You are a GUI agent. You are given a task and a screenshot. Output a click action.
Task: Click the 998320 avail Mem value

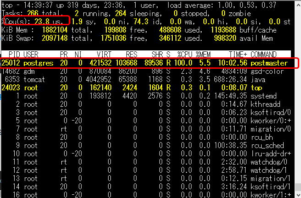(225, 38)
